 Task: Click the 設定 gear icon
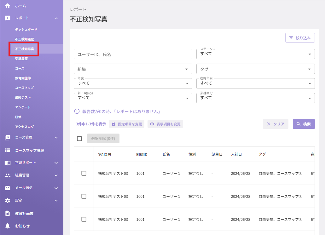8,201
